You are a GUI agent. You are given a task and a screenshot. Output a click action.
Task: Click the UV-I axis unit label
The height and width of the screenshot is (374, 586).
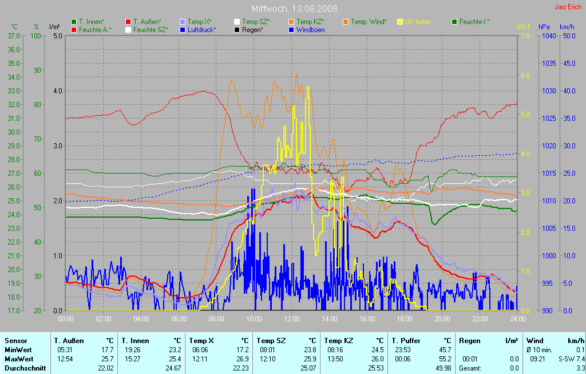click(523, 27)
